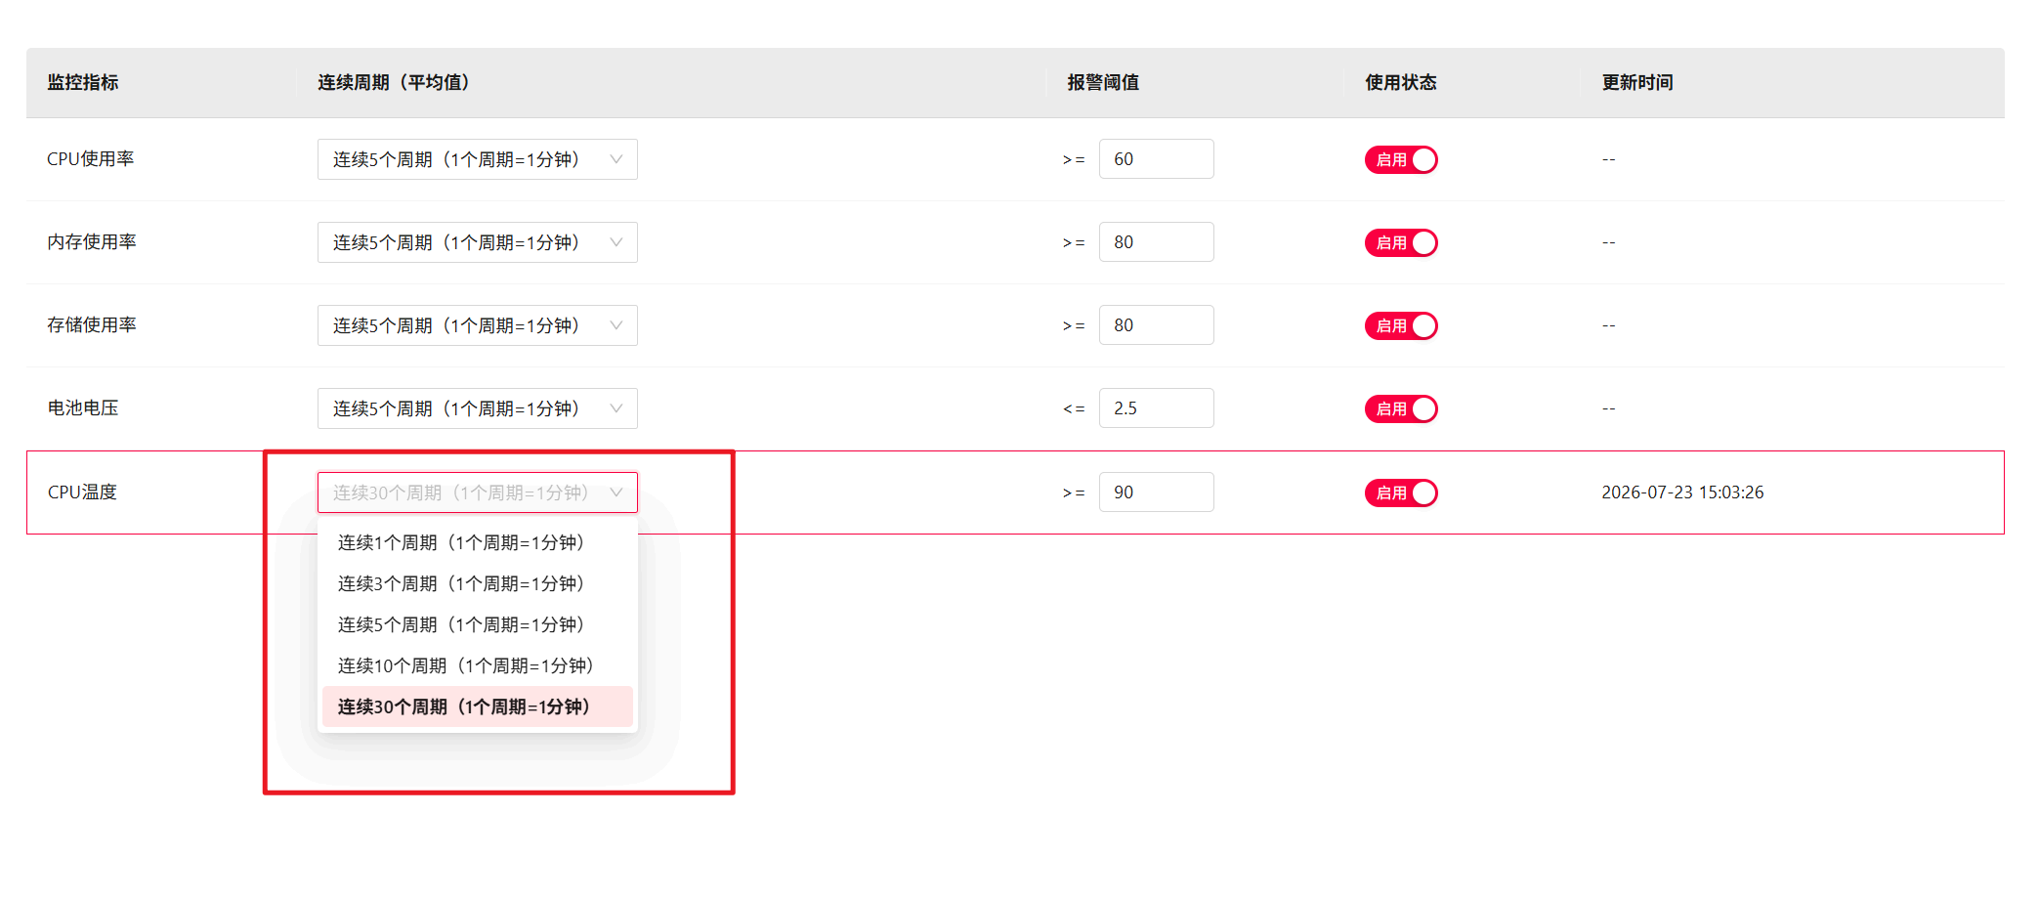Screen dimensions: 2038x899
Task: Disable the CPU使用率 启用 switch
Action: click(1401, 159)
